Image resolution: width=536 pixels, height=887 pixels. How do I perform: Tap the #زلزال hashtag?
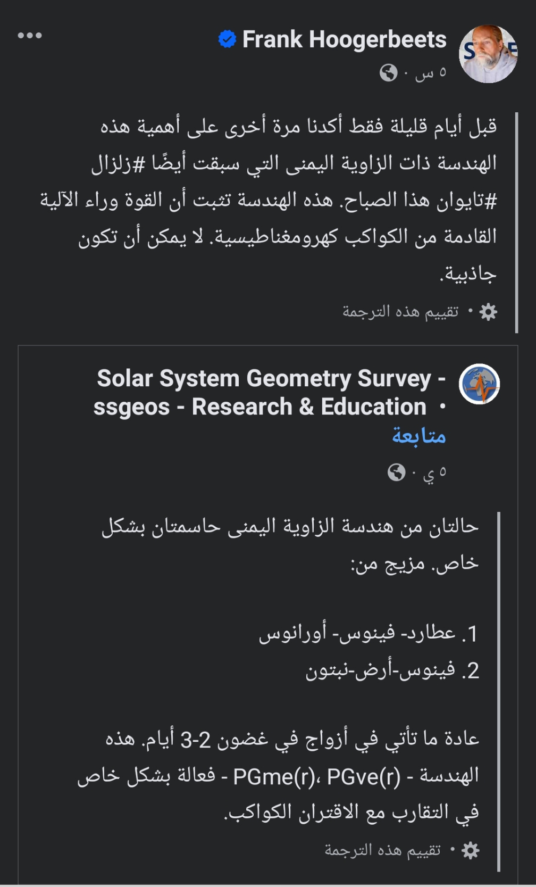tap(112, 163)
